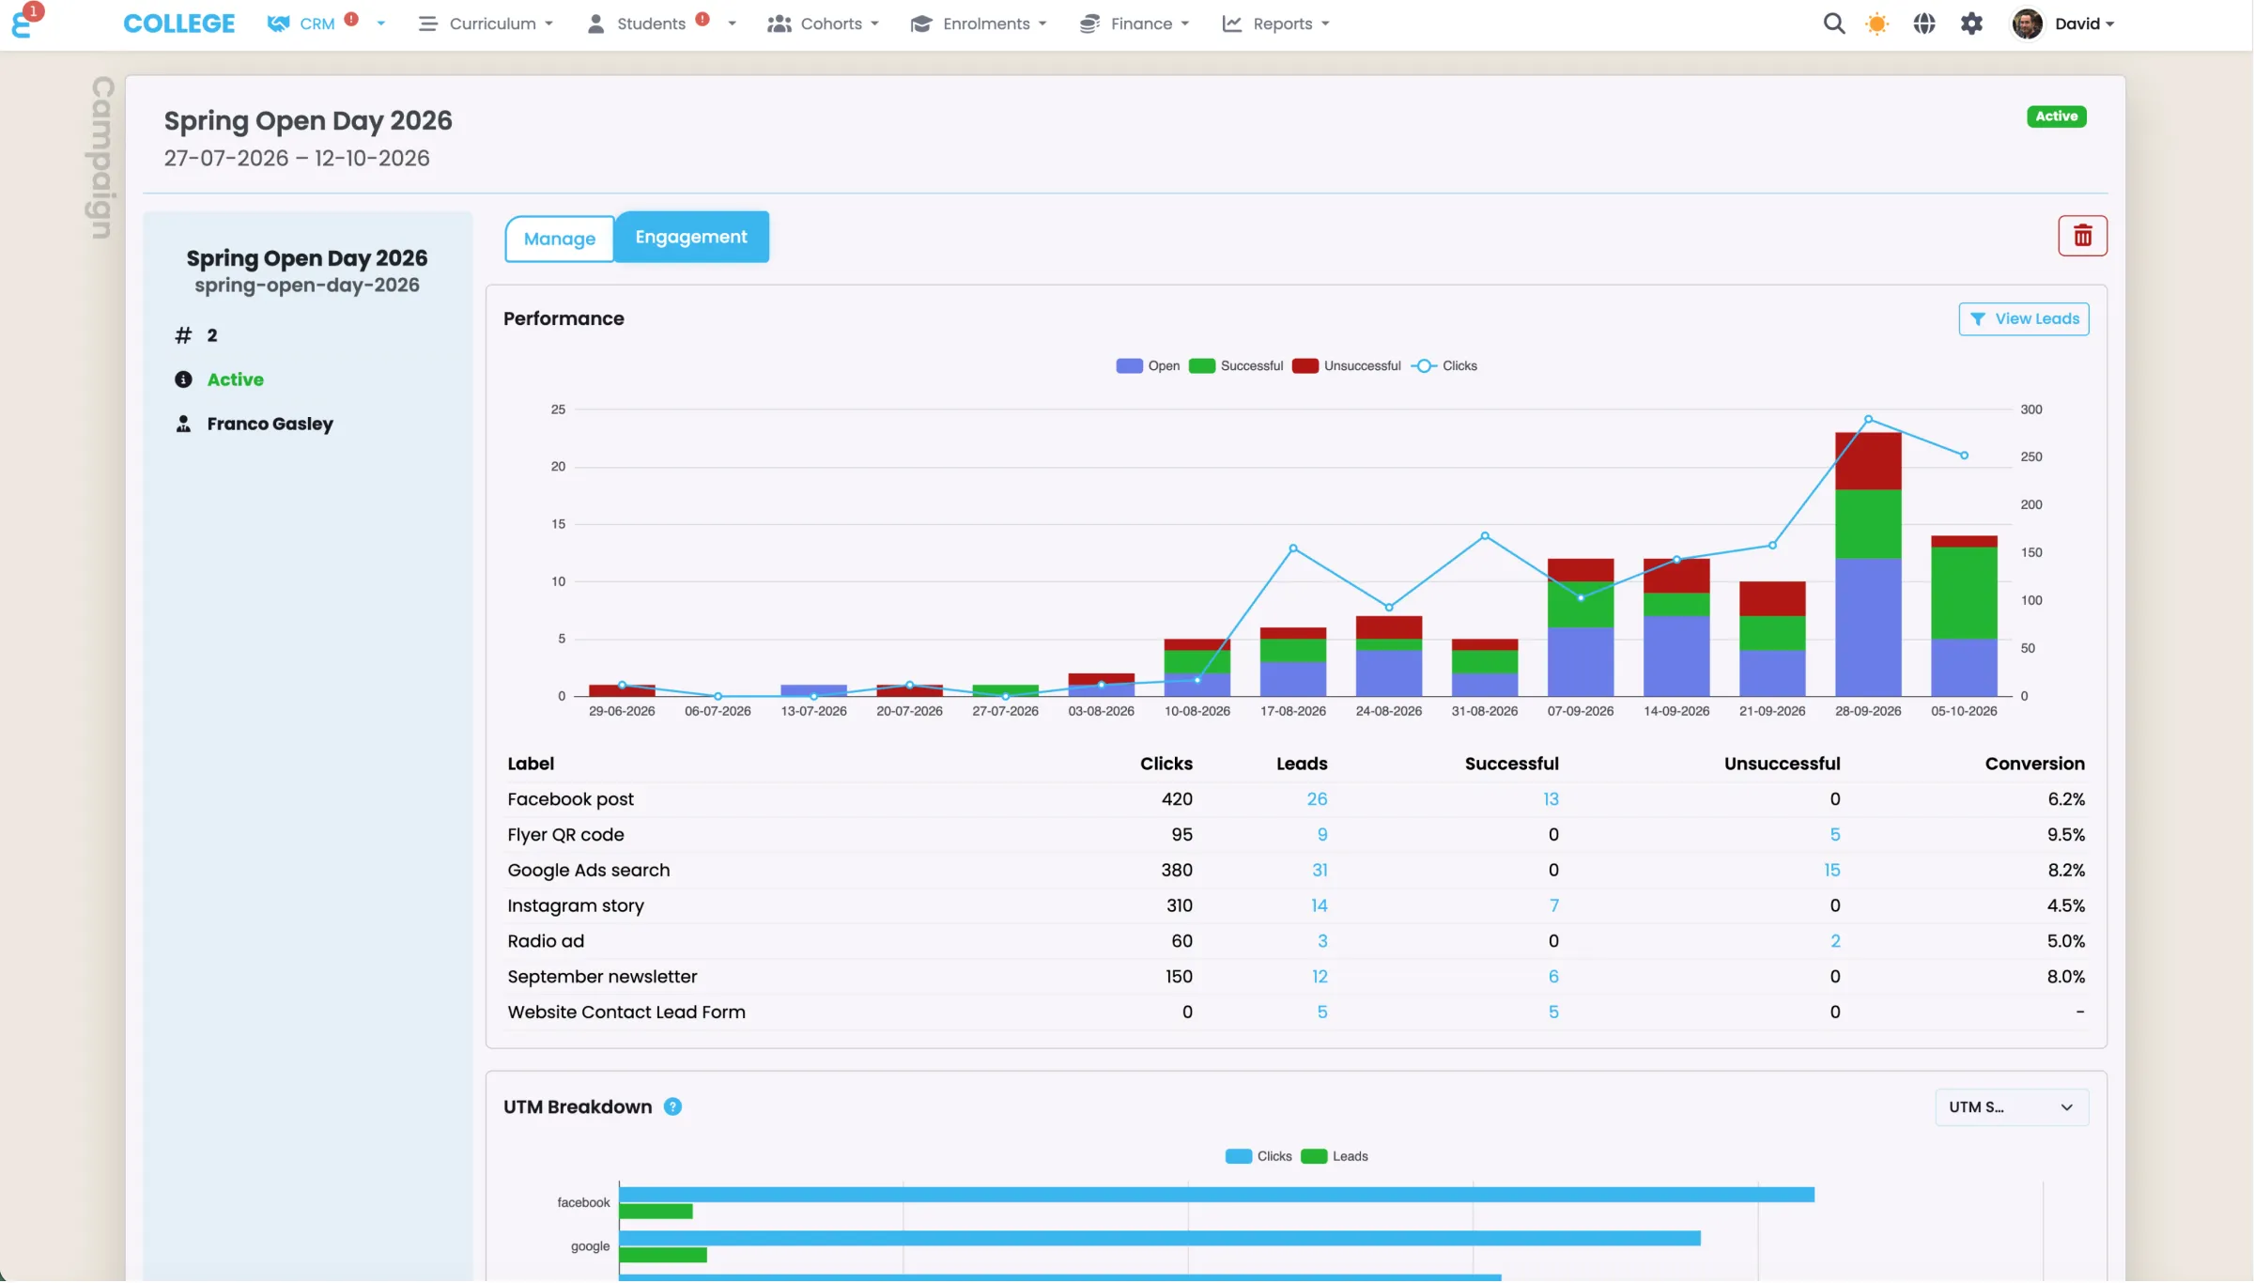2254x1283 pixels.
Task: Click the Curriculum list icon
Action: click(427, 23)
